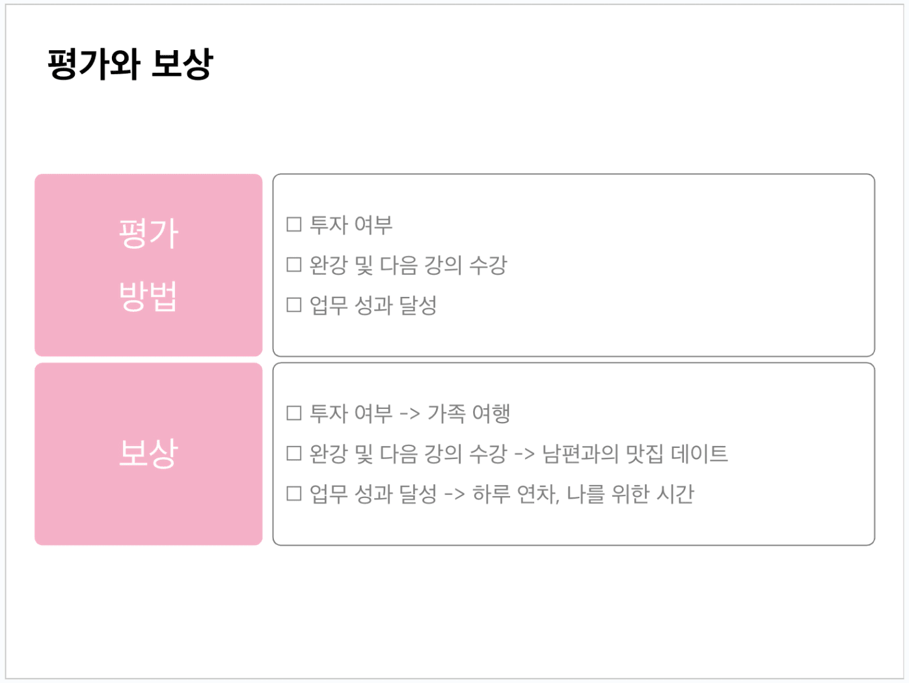909x683 pixels.
Task: Click the arrow before 남편과의 맛집 데이트
Action: (x=524, y=454)
